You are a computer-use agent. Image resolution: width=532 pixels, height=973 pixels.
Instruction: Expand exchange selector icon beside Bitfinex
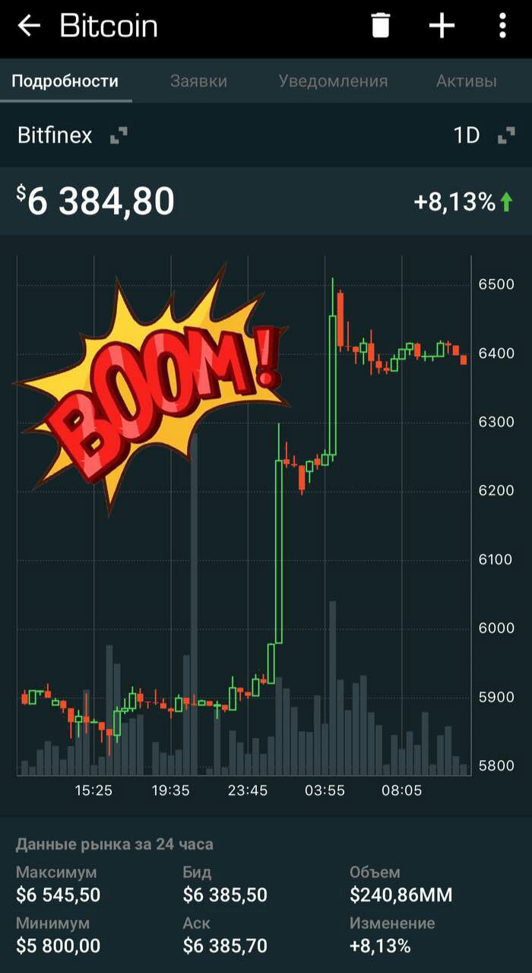pyautogui.click(x=119, y=136)
